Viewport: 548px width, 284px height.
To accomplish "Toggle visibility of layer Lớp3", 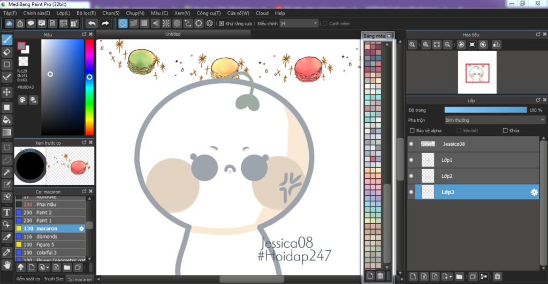I will (411, 192).
